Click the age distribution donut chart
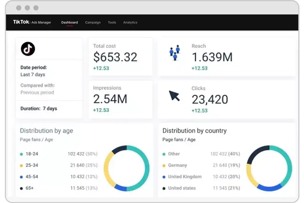The width and height of the screenshot is (304, 203). pos(126,168)
